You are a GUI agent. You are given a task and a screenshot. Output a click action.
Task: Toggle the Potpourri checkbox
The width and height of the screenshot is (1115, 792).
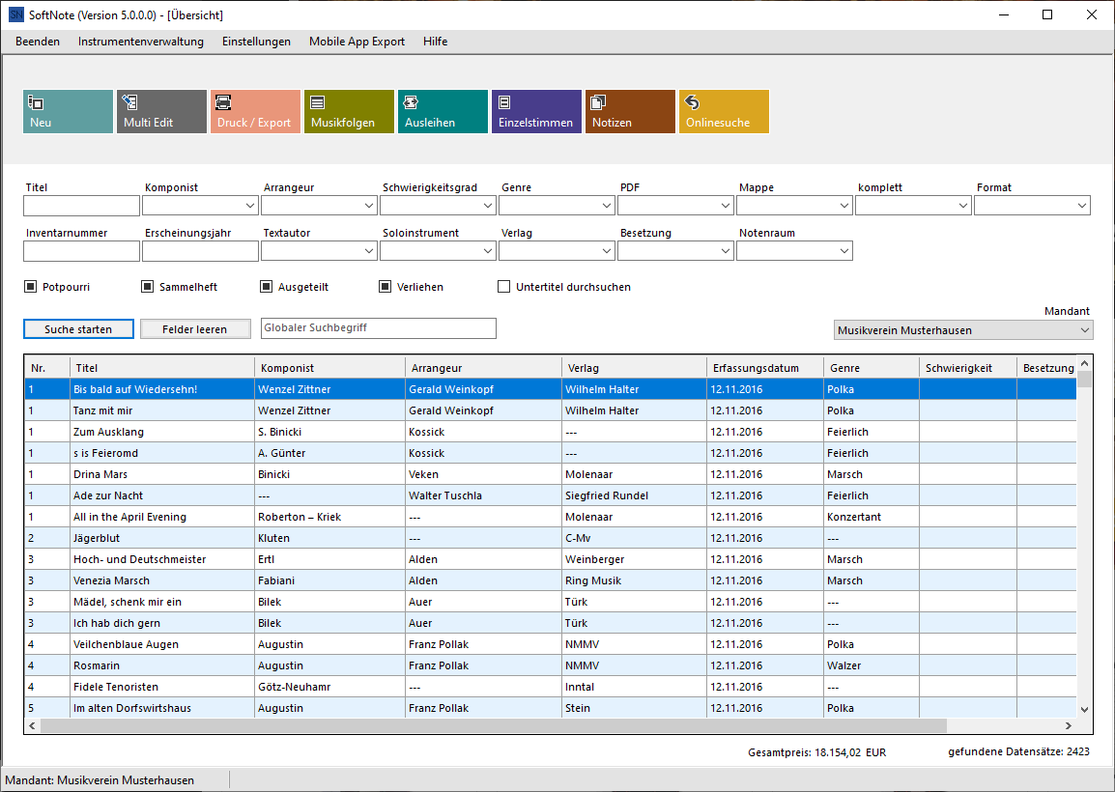30,287
